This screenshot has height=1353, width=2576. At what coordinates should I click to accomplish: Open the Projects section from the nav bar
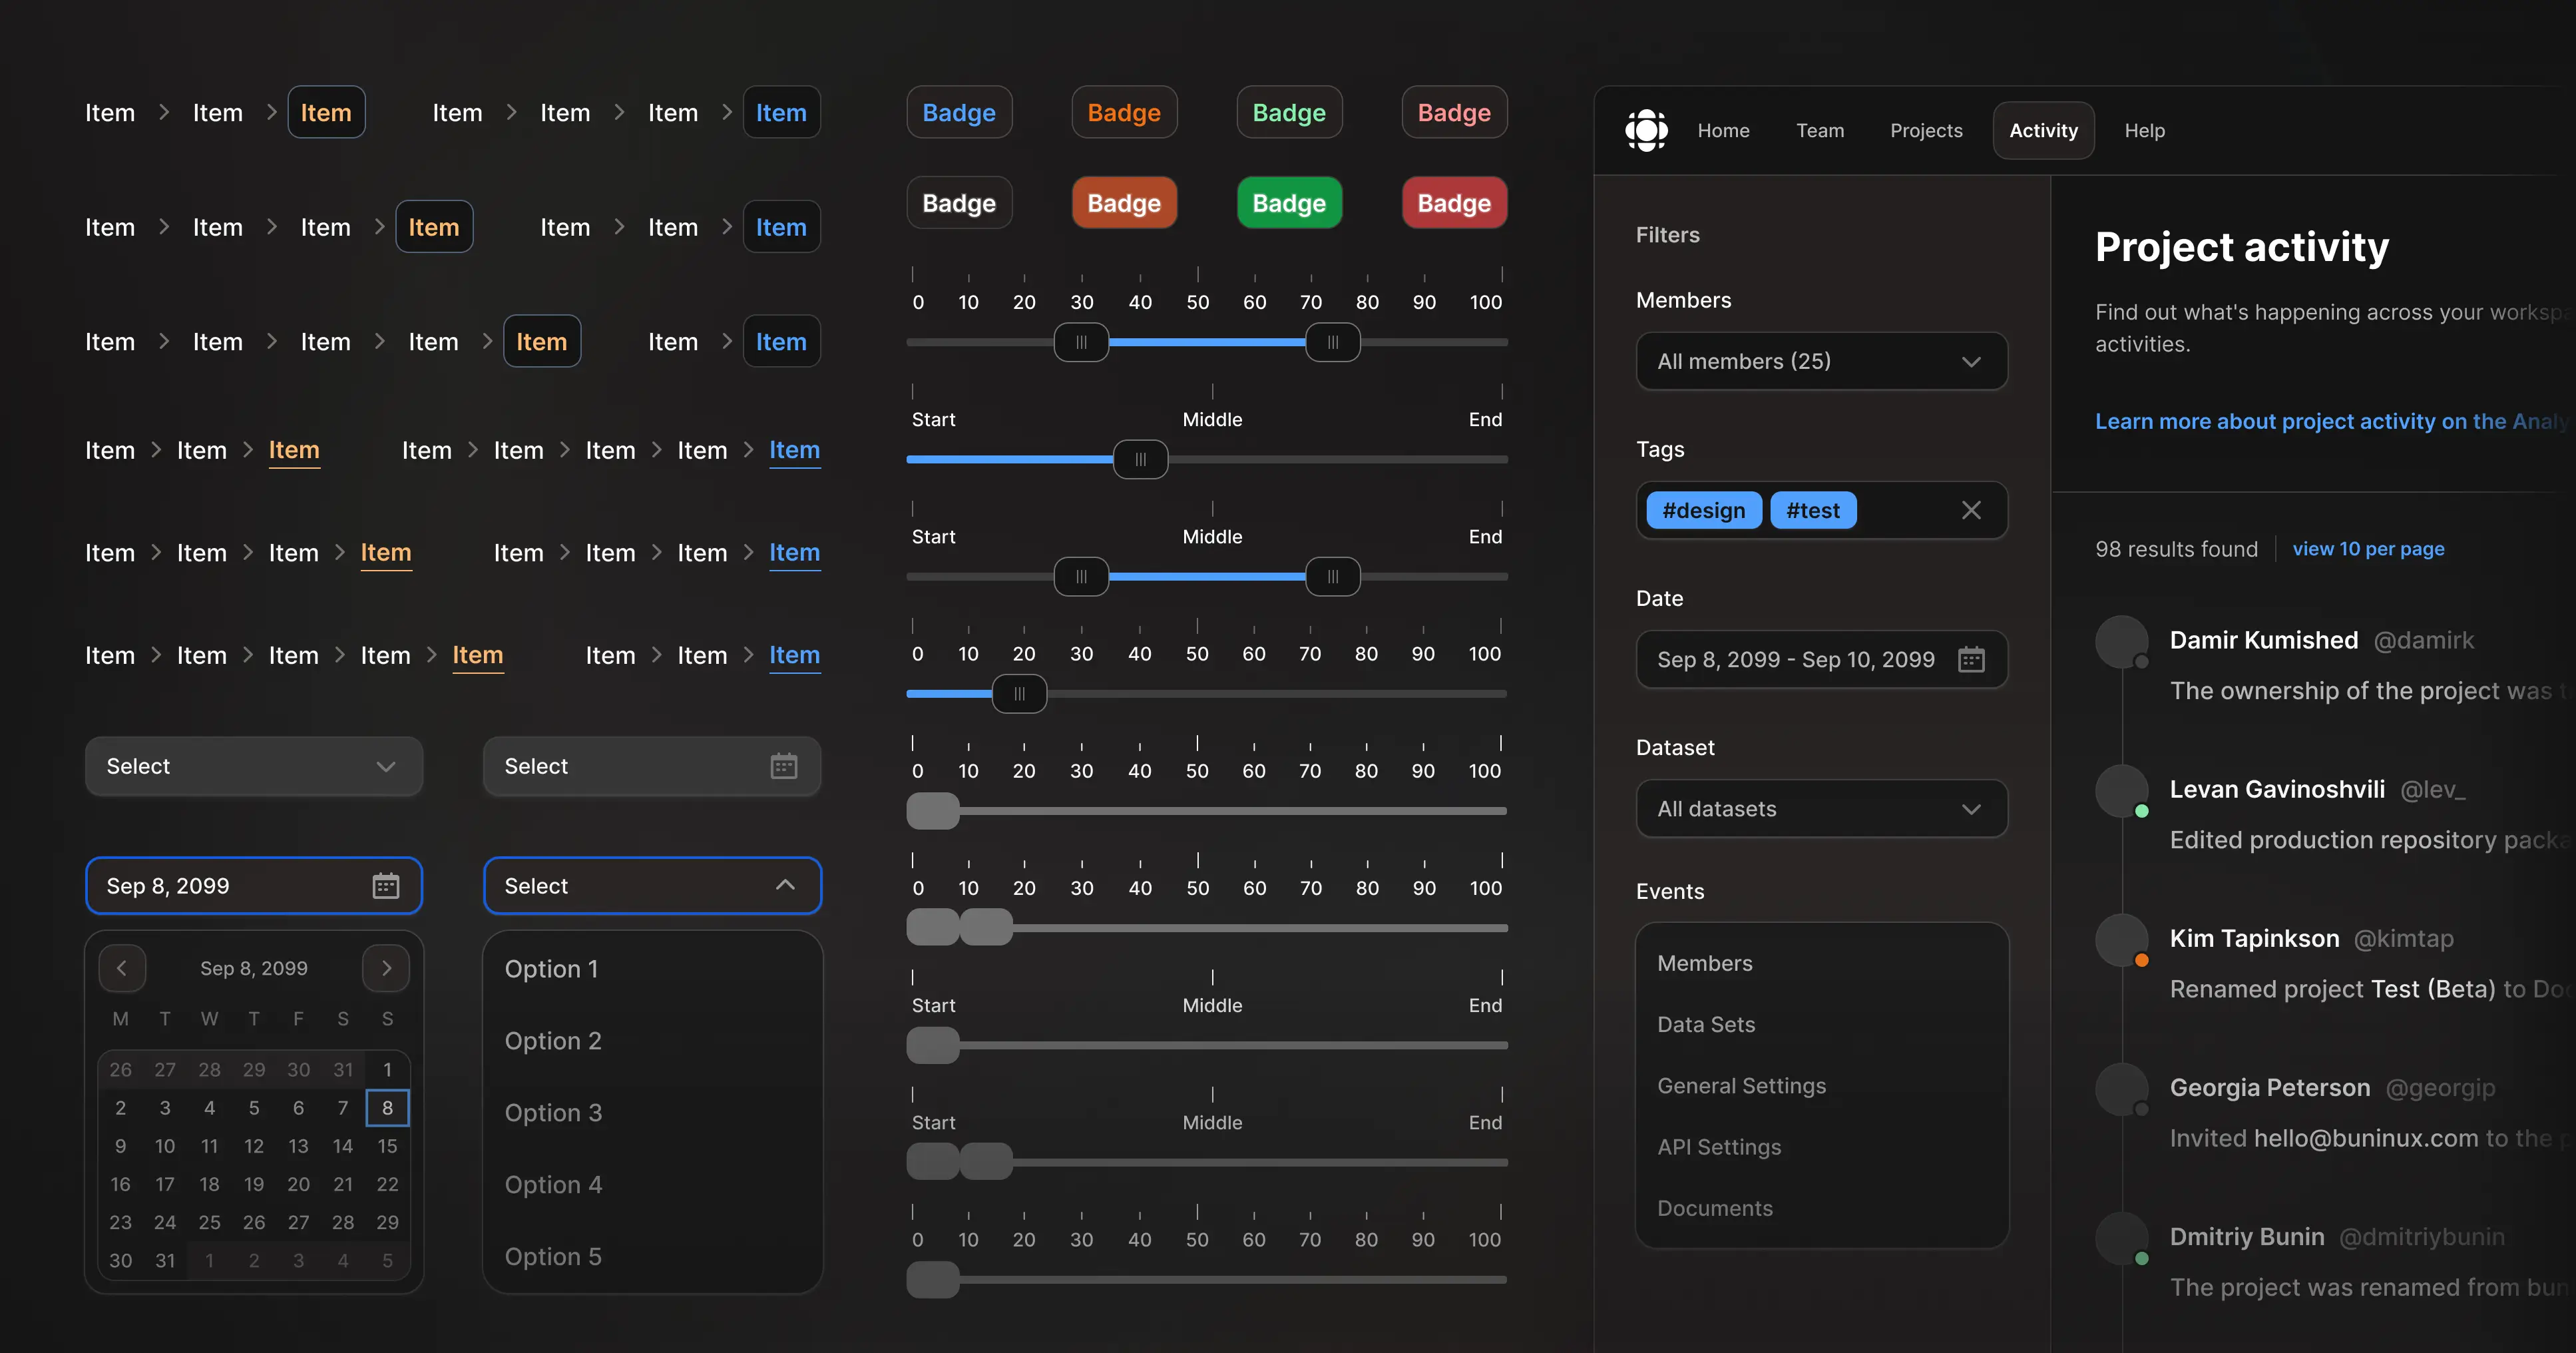[1926, 130]
